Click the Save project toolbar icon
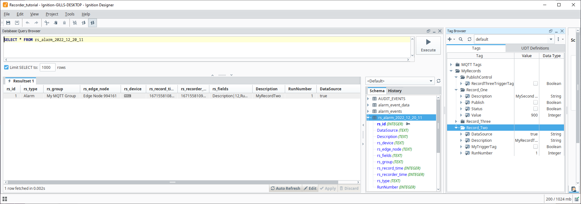Screen dimensions: 581x204 click(x=8, y=23)
